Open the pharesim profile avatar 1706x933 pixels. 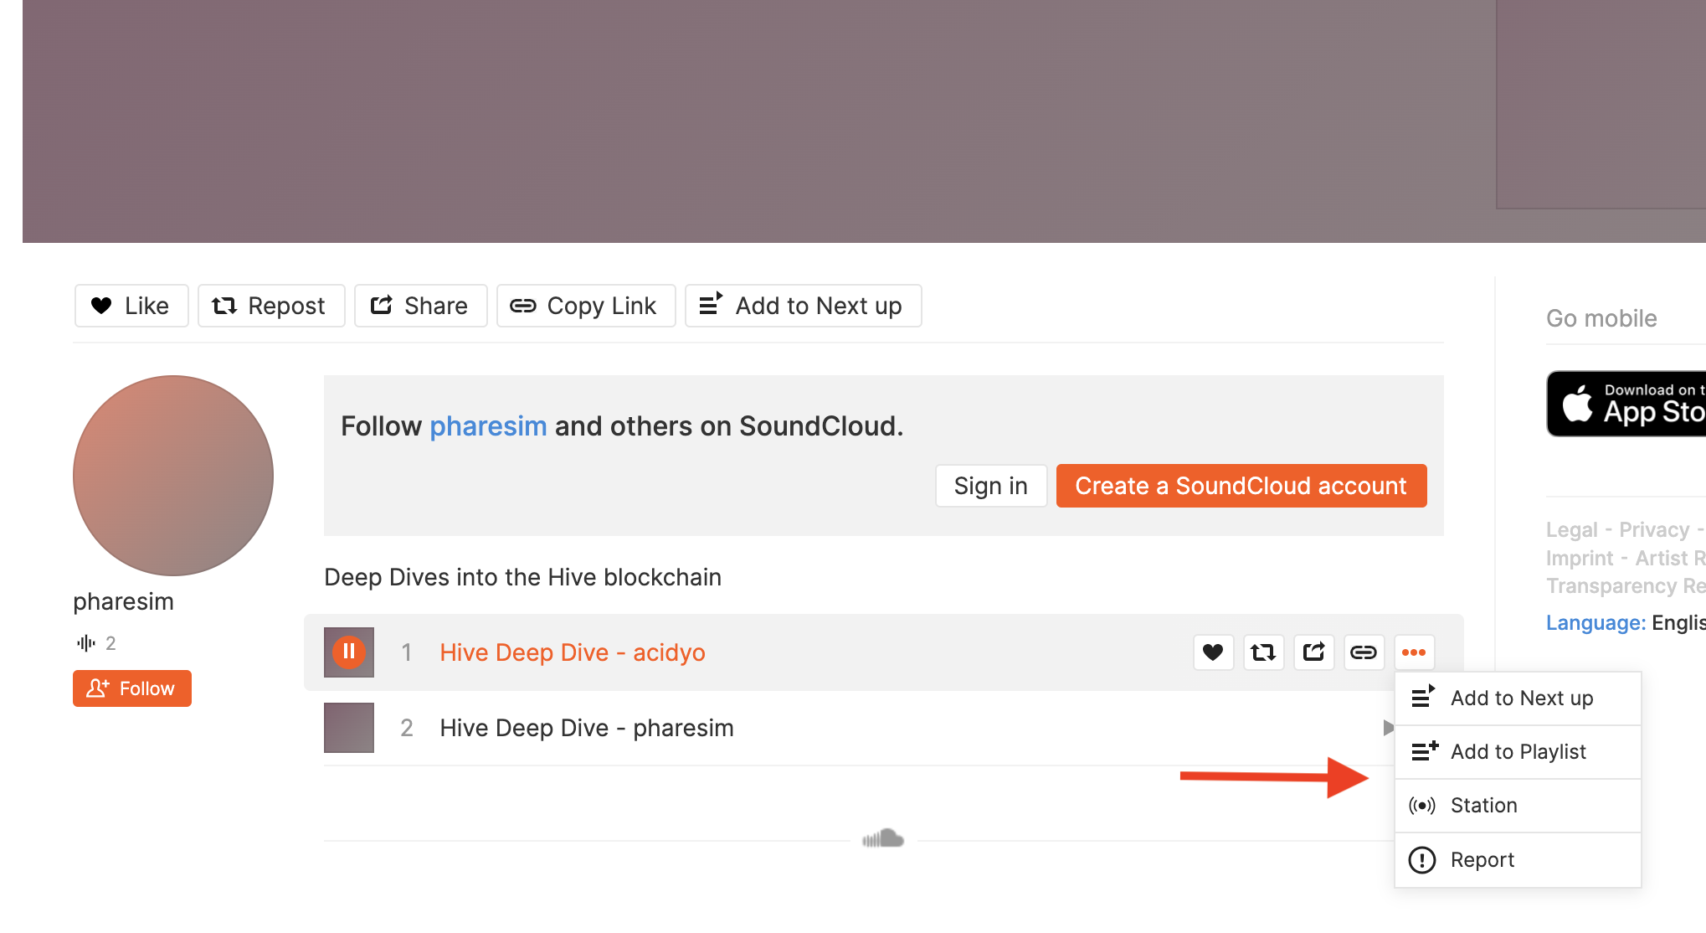(x=173, y=476)
